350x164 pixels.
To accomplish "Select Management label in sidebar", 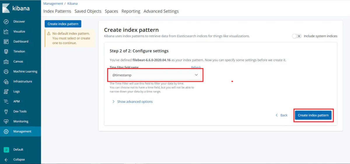I will point(22,131).
